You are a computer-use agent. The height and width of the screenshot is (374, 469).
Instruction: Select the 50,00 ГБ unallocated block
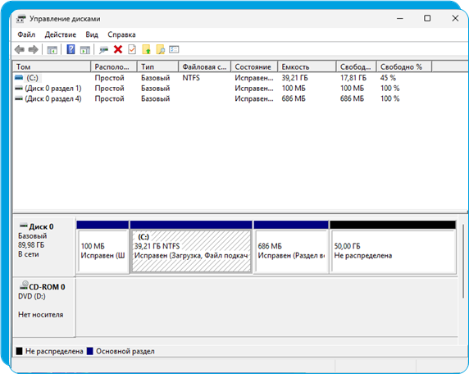[393, 251]
